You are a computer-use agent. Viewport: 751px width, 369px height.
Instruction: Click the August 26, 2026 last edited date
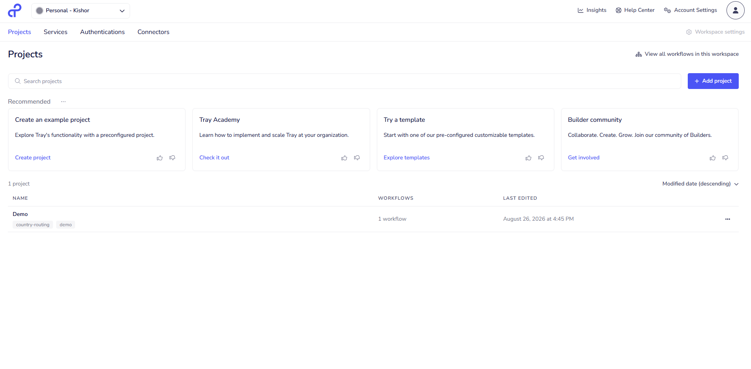tap(538, 219)
